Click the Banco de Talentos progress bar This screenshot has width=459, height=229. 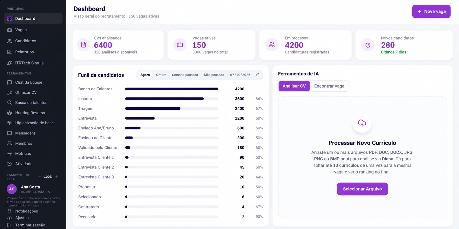[x=172, y=89]
